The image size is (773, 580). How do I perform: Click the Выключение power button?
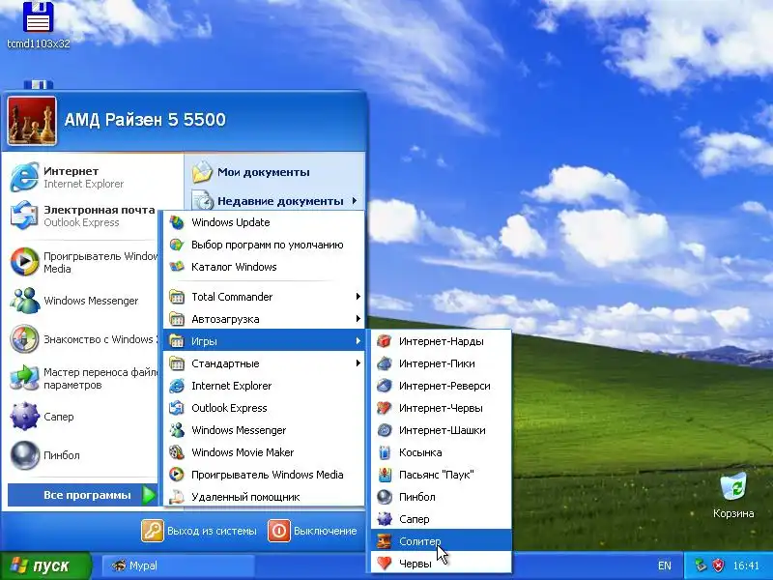pyautogui.click(x=312, y=531)
